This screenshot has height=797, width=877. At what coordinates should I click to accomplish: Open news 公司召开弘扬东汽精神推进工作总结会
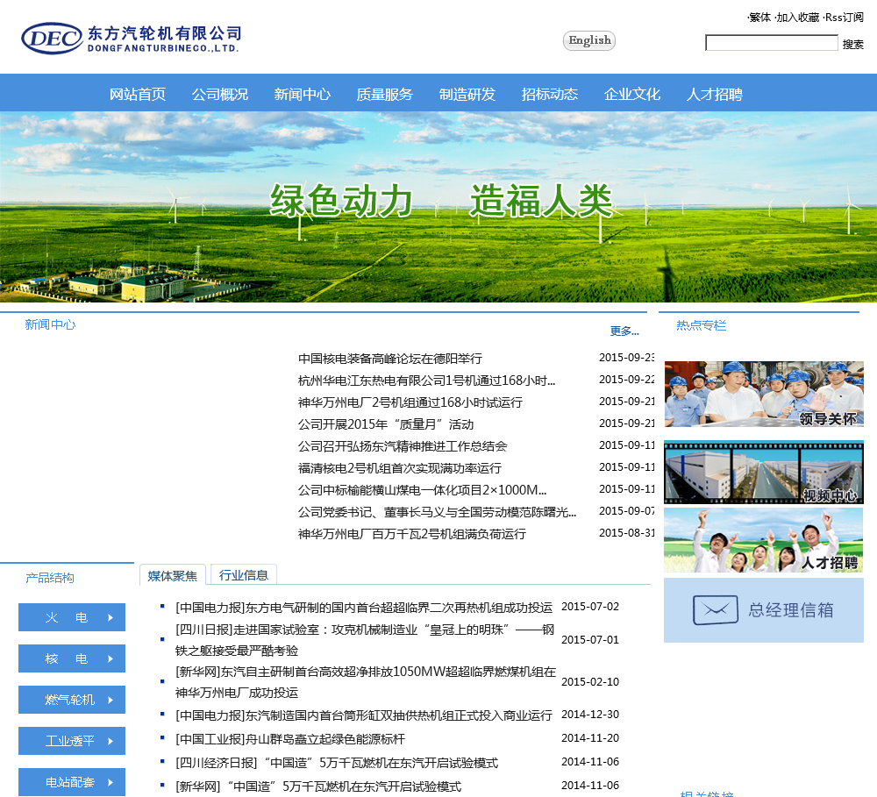point(403,446)
